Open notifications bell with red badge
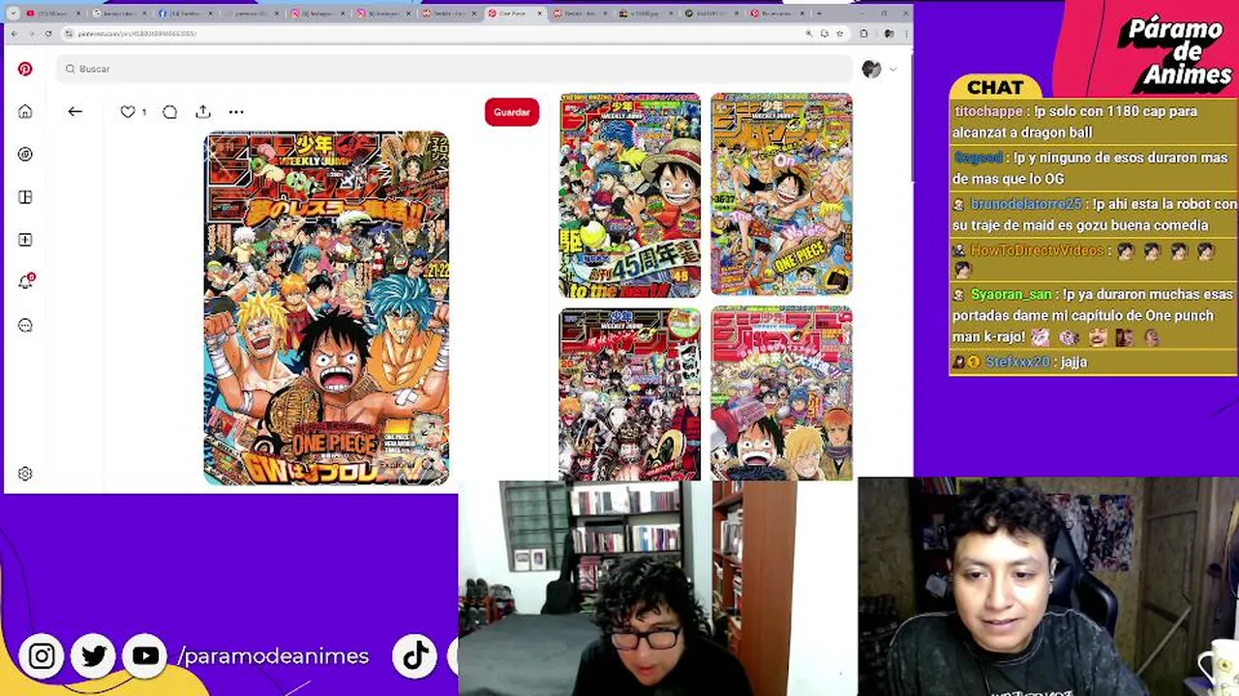 [x=26, y=281]
